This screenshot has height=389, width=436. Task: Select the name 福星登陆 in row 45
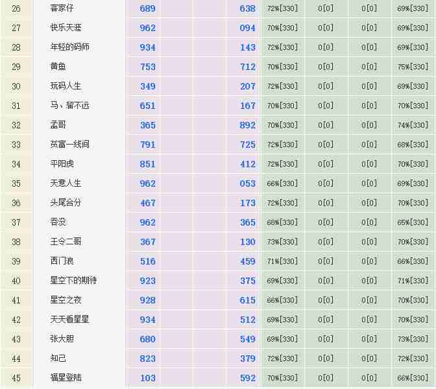[66, 378]
